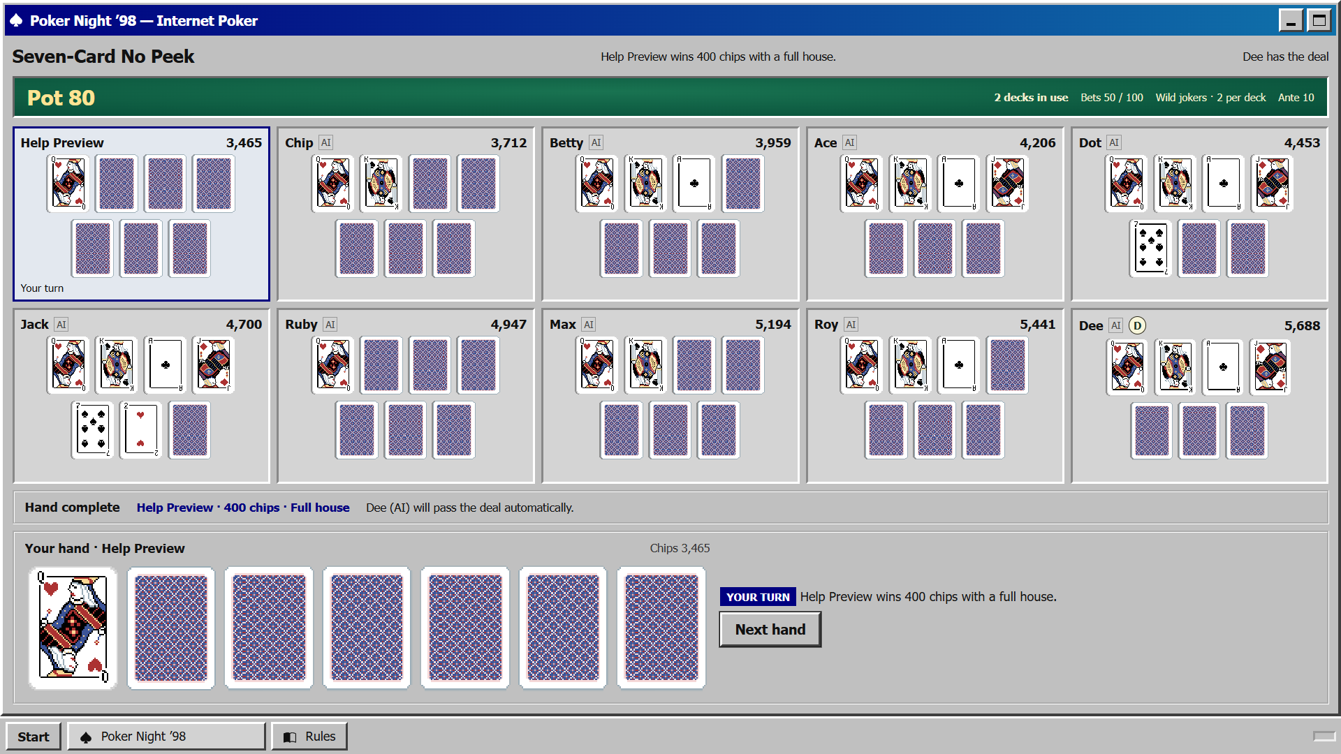Click the open book icon beside Rules
This screenshot has width=1341, height=754.
click(x=290, y=737)
